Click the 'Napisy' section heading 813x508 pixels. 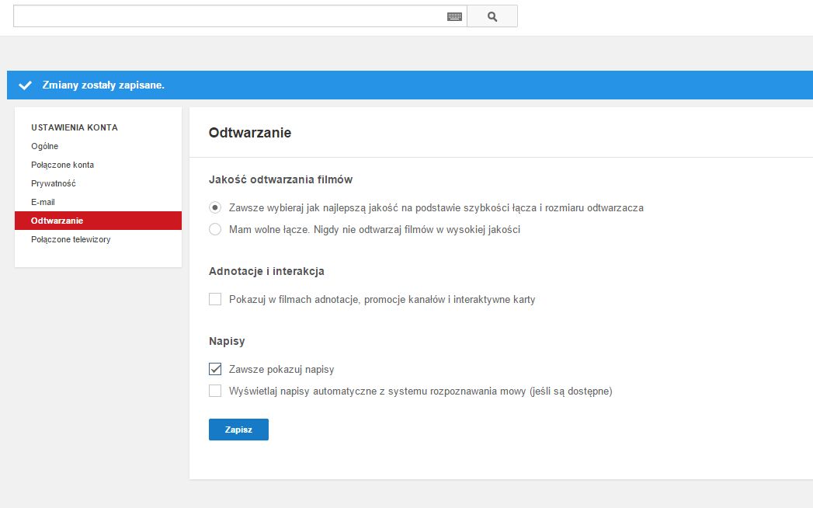[227, 342]
